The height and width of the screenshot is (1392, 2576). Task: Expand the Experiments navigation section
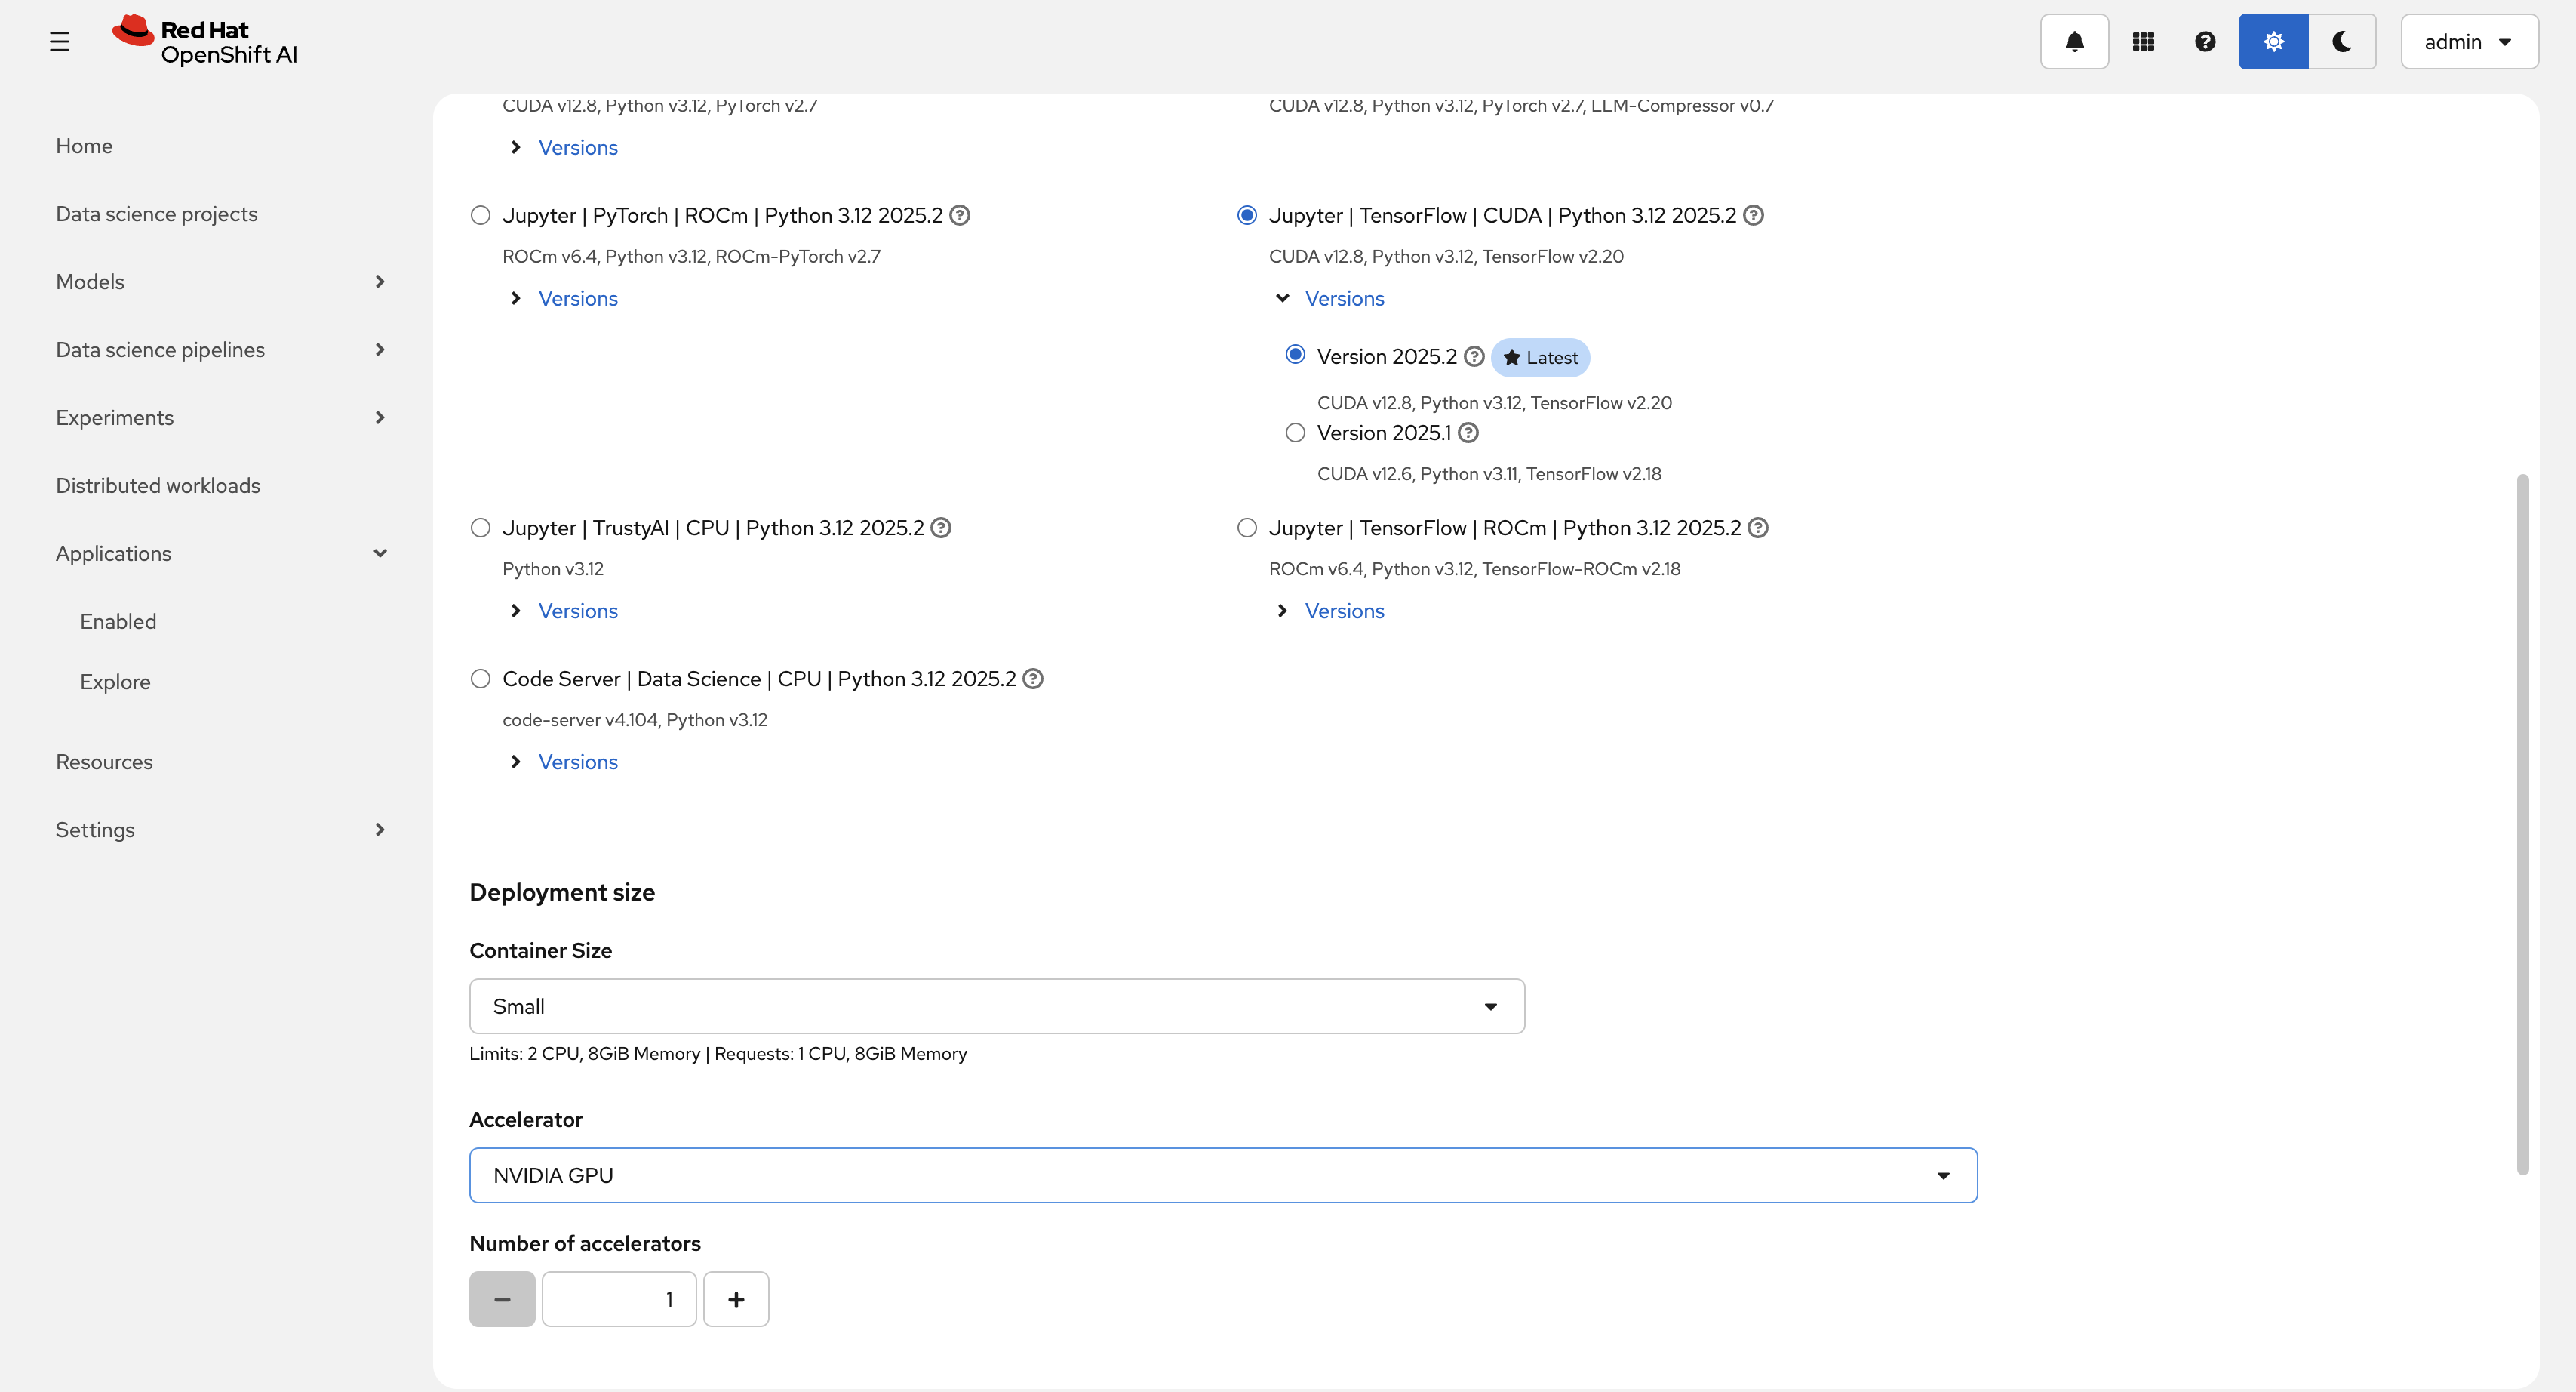221,418
